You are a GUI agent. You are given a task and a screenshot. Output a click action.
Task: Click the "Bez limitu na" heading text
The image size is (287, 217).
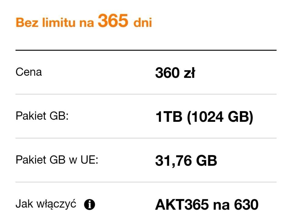[55, 23]
